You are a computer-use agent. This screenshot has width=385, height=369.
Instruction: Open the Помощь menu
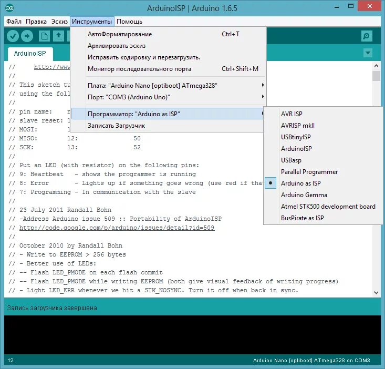[x=129, y=22]
